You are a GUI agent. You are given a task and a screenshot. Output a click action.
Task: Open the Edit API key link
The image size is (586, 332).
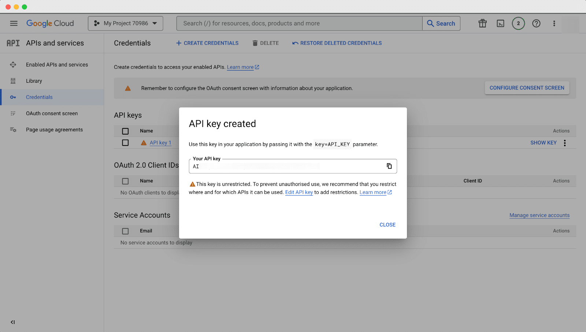pos(299,192)
